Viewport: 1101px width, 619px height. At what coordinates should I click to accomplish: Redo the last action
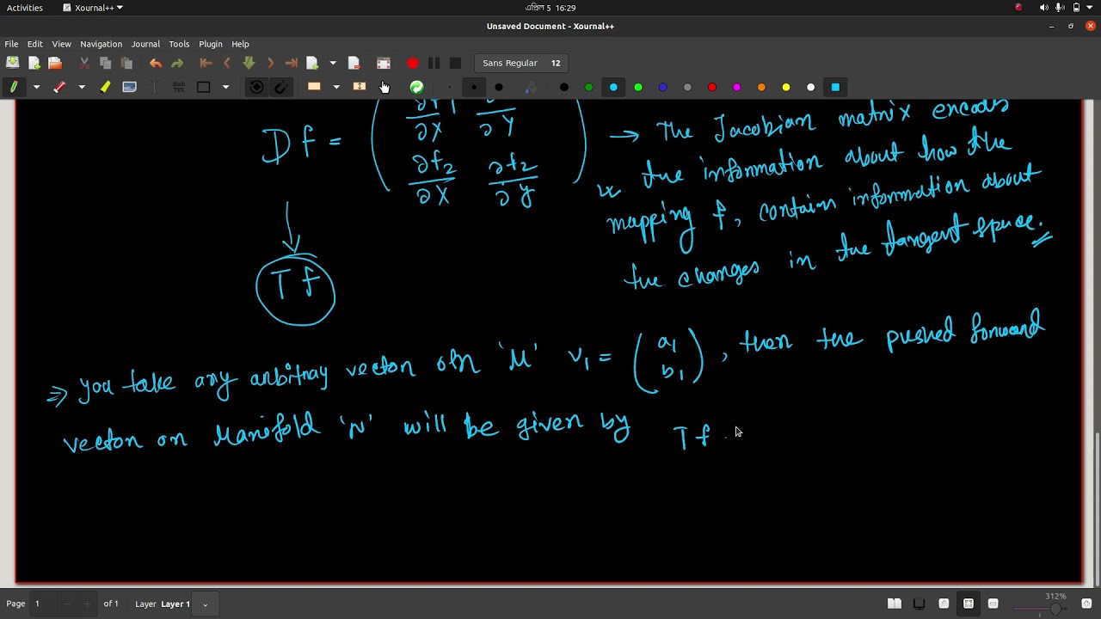[177, 63]
